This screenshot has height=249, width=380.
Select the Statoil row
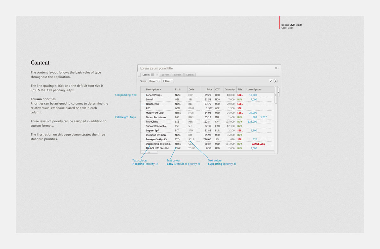(x=207, y=99)
